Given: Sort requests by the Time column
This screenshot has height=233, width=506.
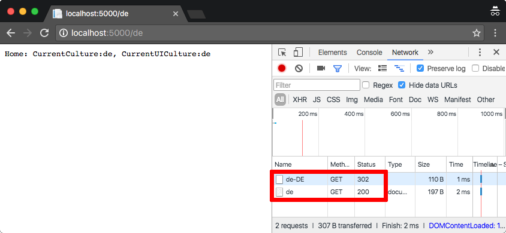Looking at the screenshot, I should click(x=459, y=164).
